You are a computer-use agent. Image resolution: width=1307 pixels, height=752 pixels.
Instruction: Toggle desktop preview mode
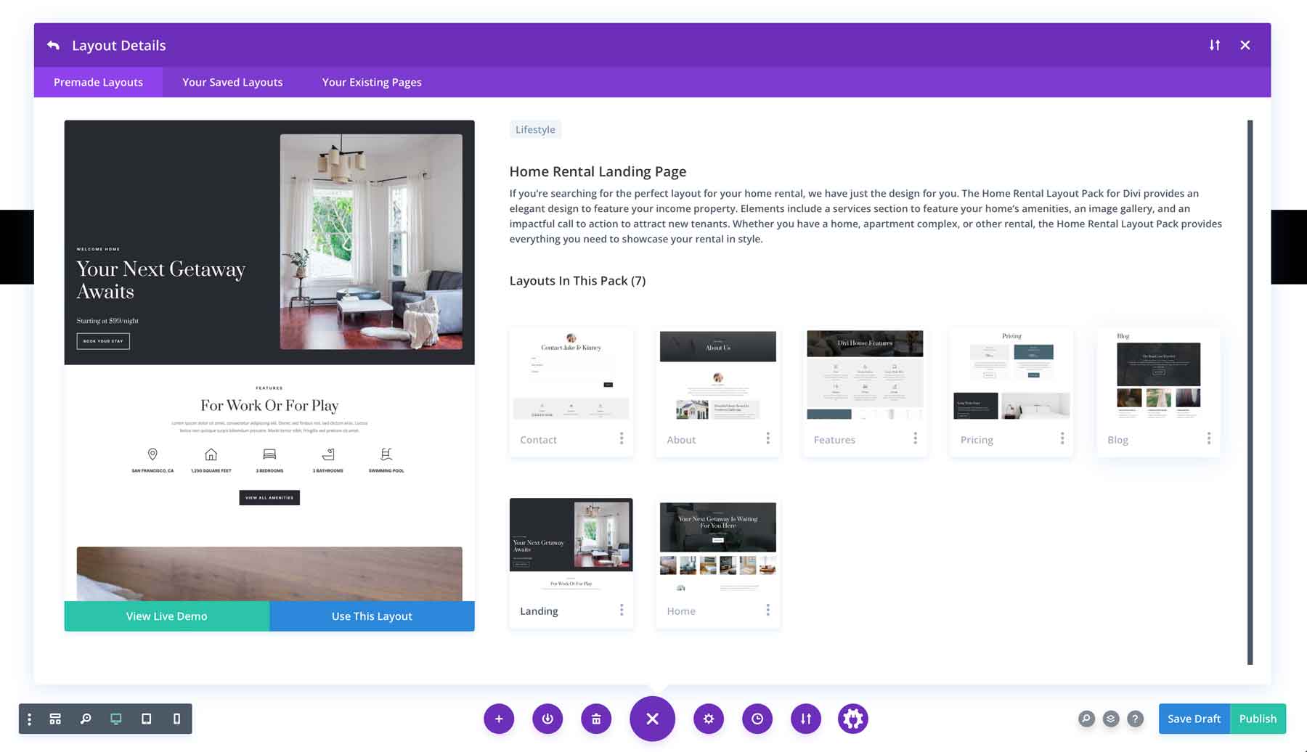coord(115,719)
